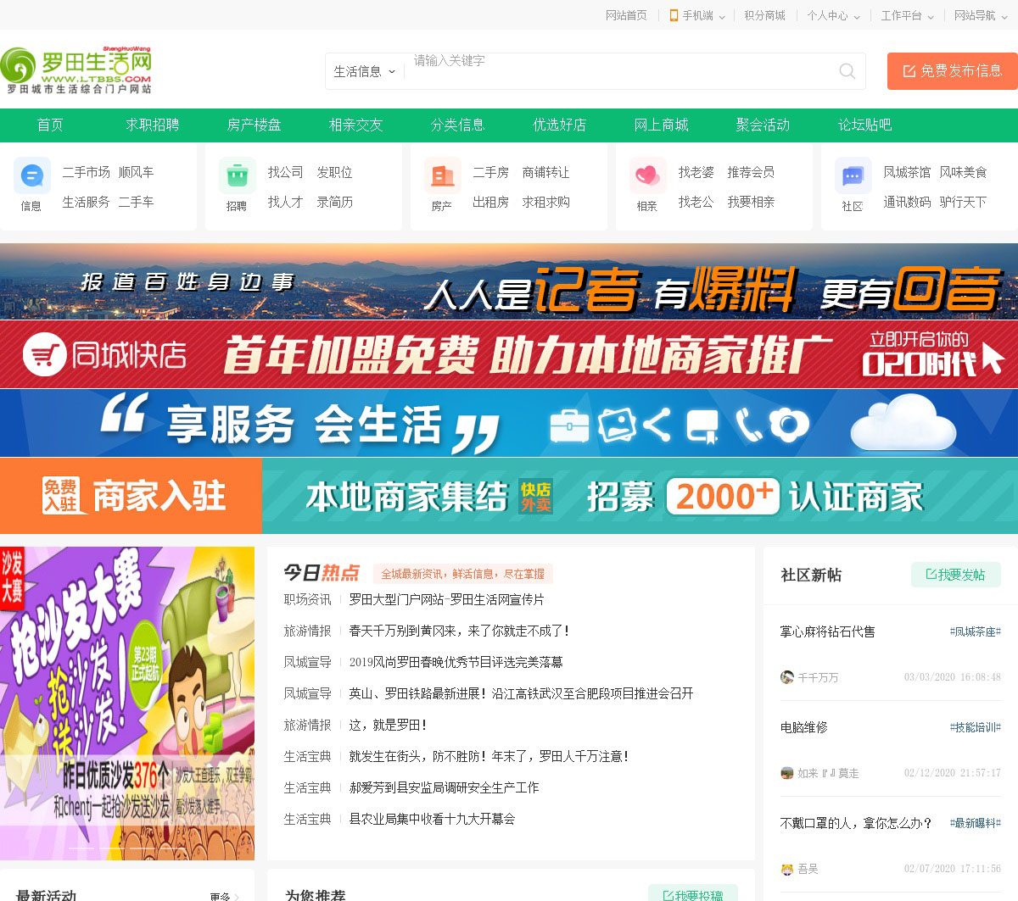Expand the 工作平台 dropdown menu
This screenshot has height=901, width=1018.
[907, 15]
